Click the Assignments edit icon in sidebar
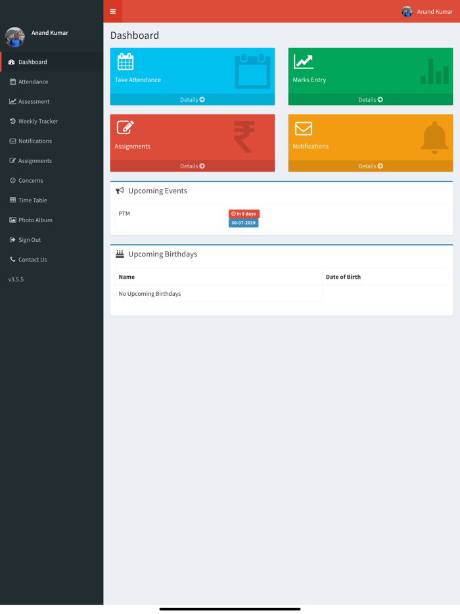460x614 pixels. [x=12, y=160]
